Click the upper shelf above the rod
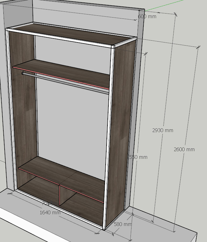Viewport: 207px width, 242px height. 61,69
